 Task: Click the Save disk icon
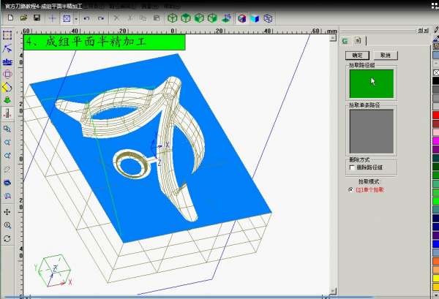(37, 17)
